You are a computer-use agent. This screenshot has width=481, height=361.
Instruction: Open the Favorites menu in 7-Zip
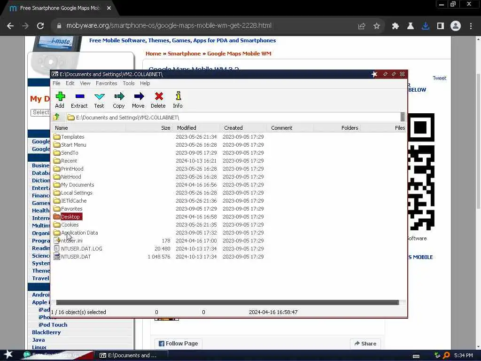107,83
